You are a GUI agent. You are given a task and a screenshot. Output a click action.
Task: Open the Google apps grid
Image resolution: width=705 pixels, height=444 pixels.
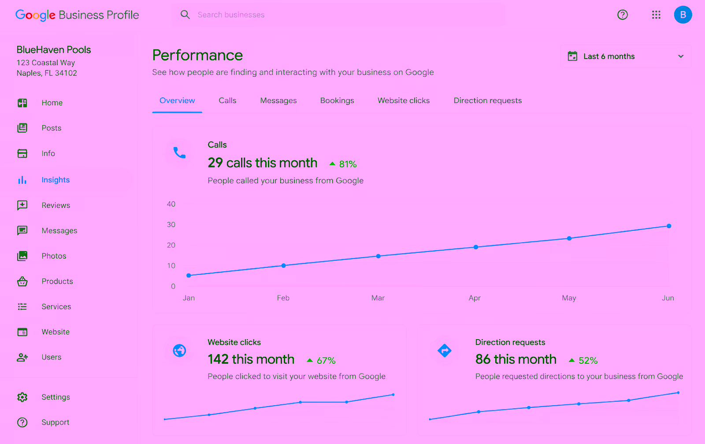[x=656, y=15]
